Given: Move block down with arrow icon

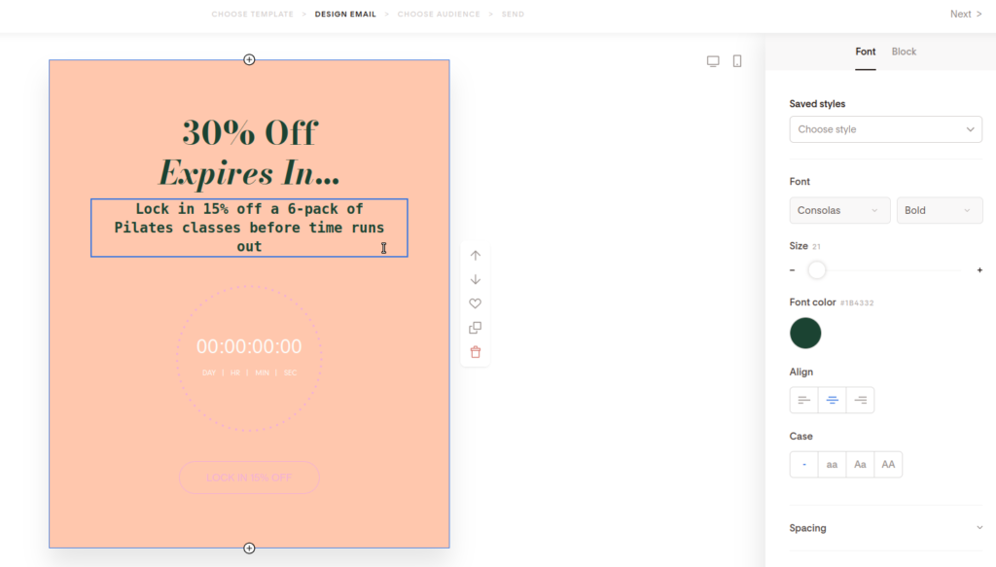Looking at the screenshot, I should click(475, 279).
